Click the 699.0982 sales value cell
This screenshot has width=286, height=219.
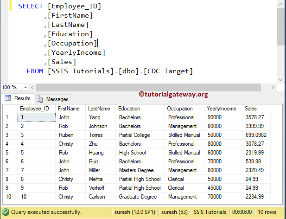pyautogui.click(x=256, y=135)
